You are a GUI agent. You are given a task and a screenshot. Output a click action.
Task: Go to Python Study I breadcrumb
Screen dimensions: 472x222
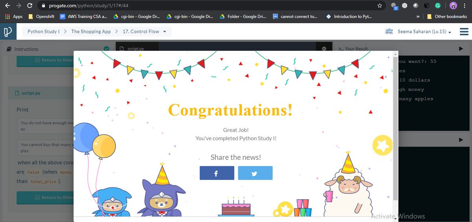(x=43, y=31)
